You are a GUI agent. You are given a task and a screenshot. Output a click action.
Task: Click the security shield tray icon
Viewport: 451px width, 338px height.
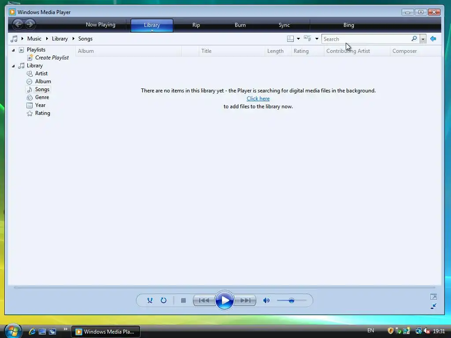coord(390,331)
